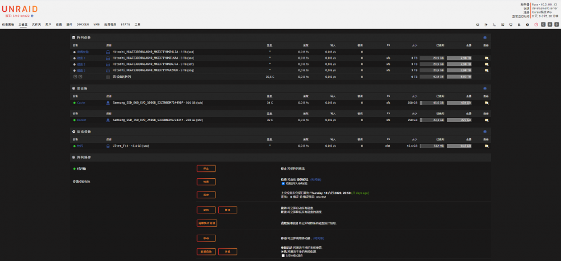Open the Docker pool device link
The height and width of the screenshot is (261, 561).
coord(81,120)
